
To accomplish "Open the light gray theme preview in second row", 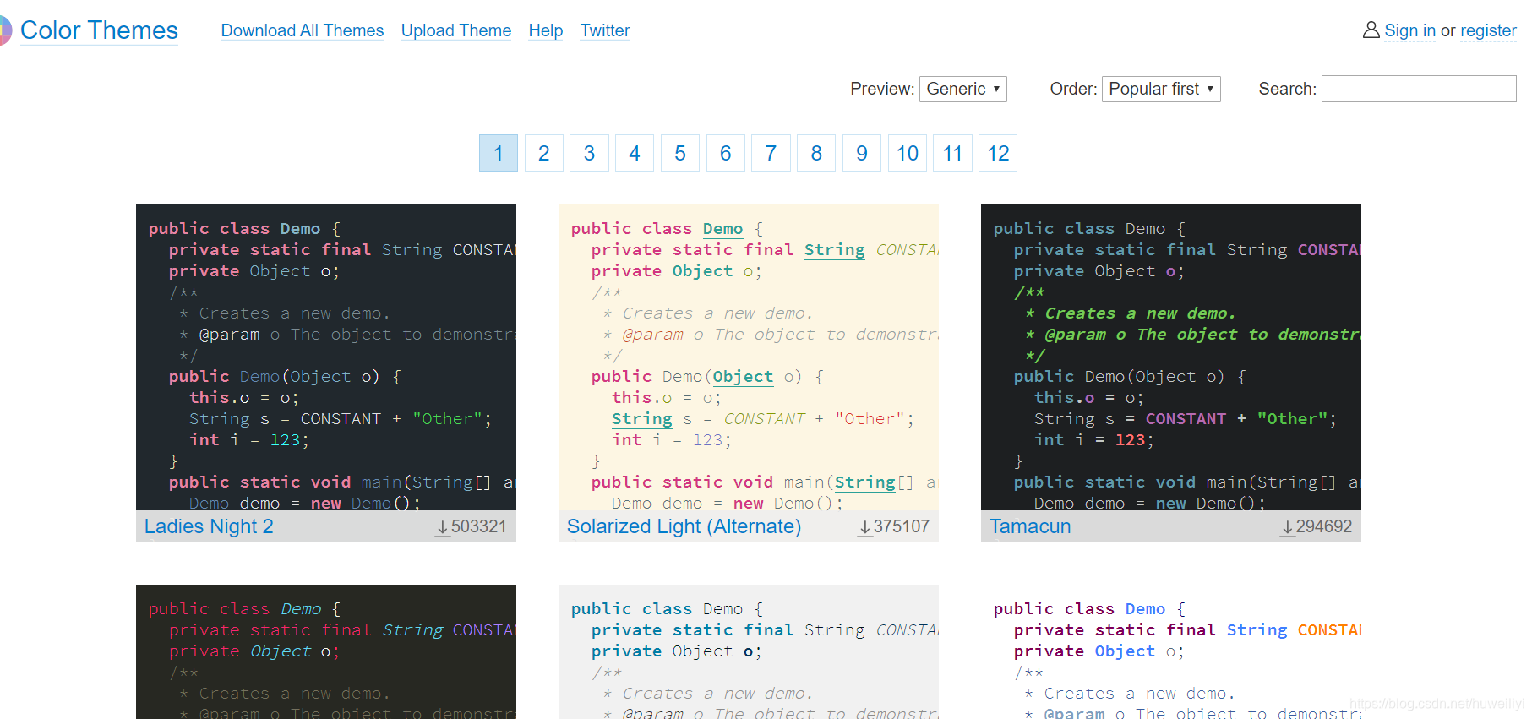I will pos(749,651).
